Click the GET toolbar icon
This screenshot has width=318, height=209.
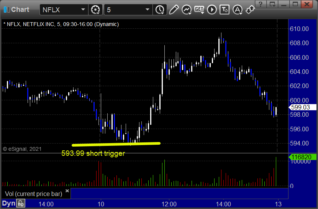199,10
